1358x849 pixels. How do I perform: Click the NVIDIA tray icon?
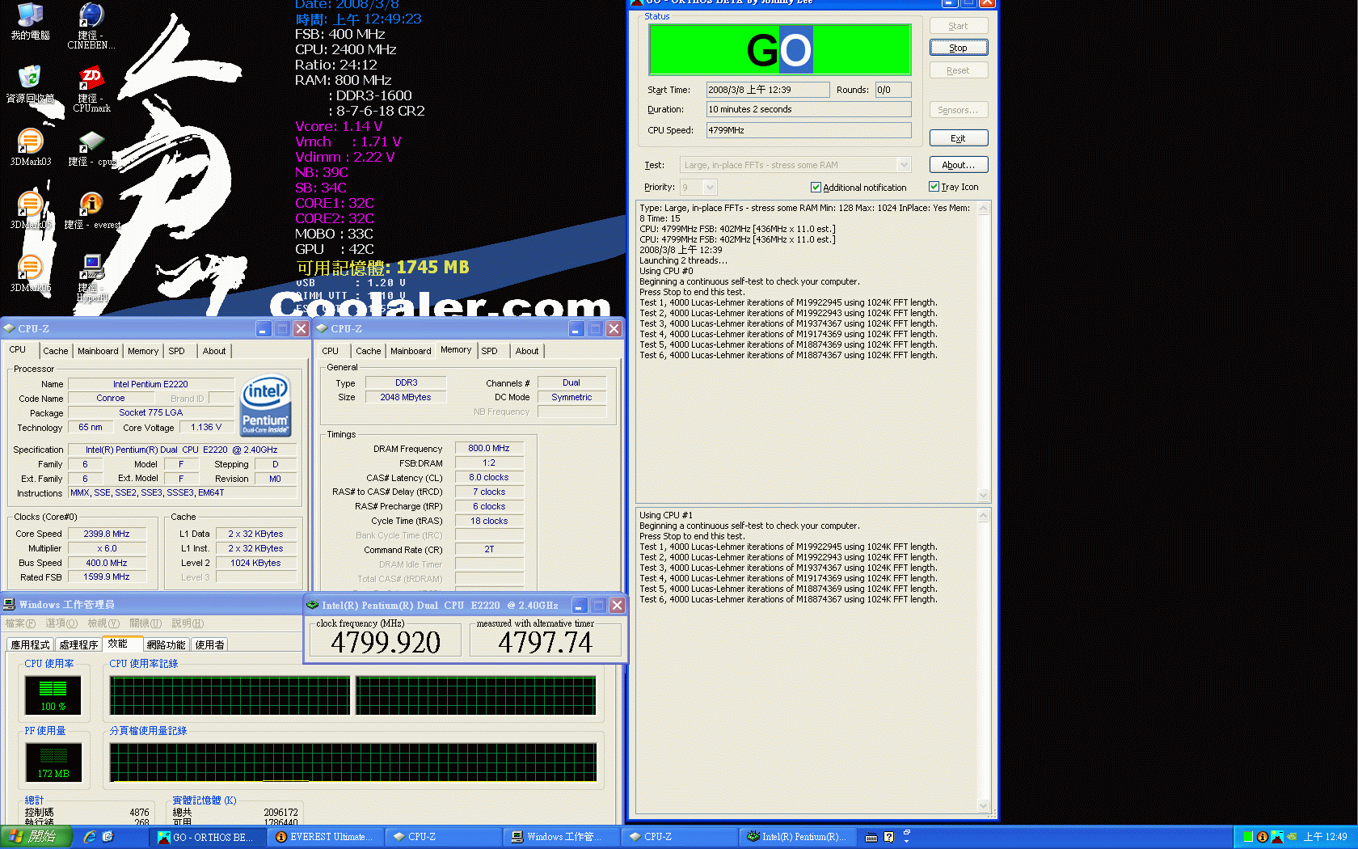click(x=1292, y=837)
